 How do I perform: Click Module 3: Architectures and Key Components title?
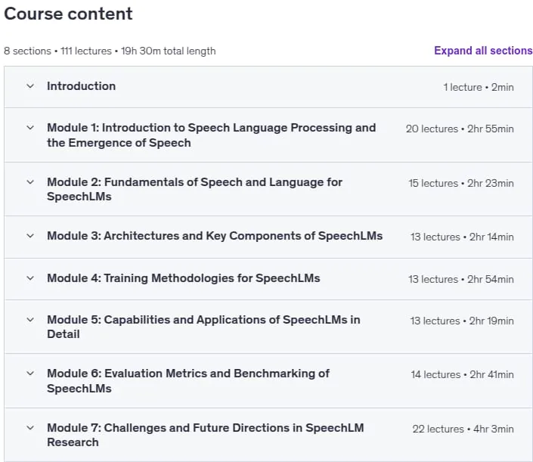(x=215, y=236)
